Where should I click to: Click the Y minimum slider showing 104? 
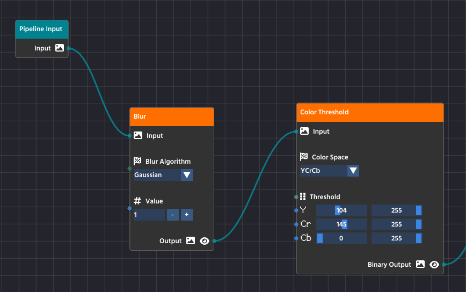pos(341,210)
